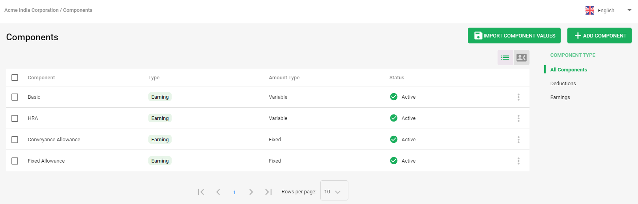
Task: Filter by Deductions component type
Action: click(563, 84)
